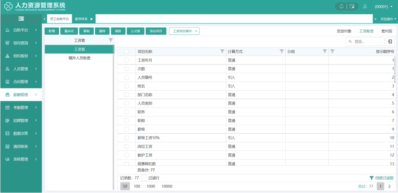Open filter on 计算方式 column
The width and height of the screenshot is (398, 193).
coord(282,52)
